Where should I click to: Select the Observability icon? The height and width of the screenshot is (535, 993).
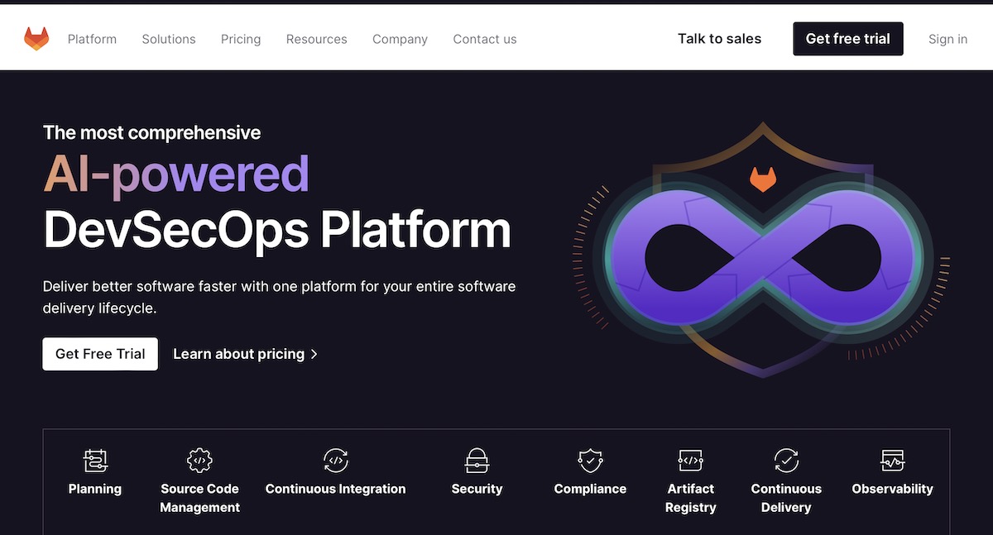pyautogui.click(x=892, y=460)
